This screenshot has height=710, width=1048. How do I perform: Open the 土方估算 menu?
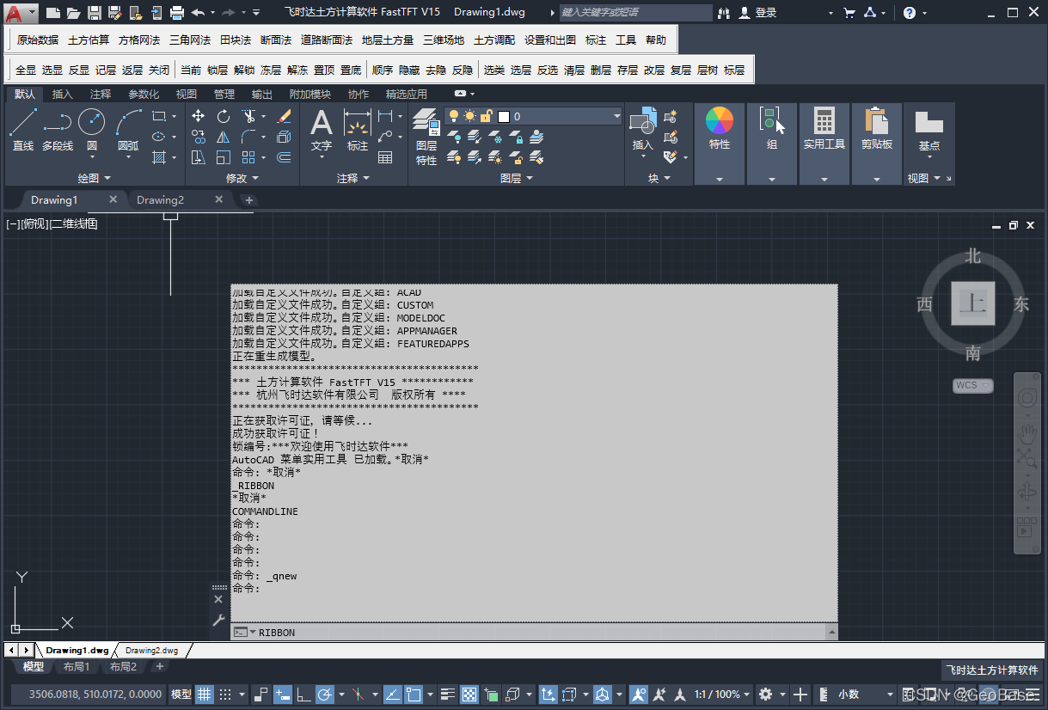[x=89, y=40]
